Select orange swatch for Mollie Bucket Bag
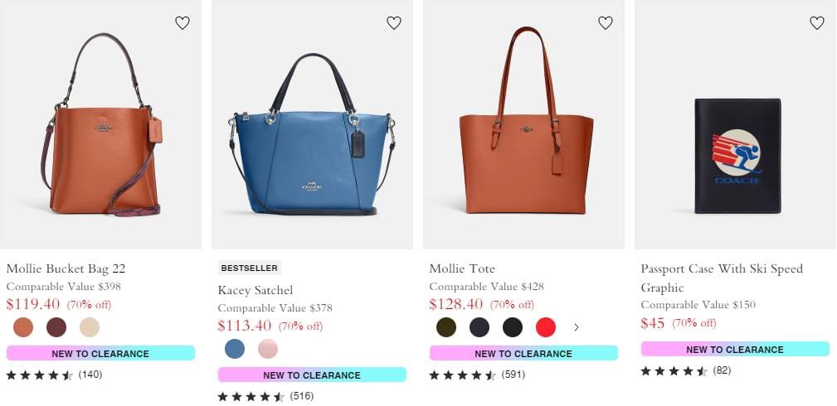This screenshot has width=837, height=406. pos(23,327)
